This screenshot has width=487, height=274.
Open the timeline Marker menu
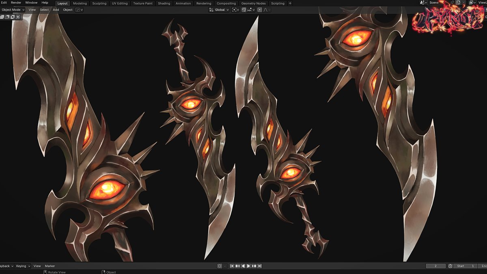click(x=50, y=266)
